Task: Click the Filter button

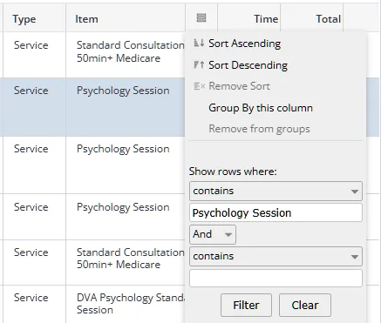Action: click(246, 305)
